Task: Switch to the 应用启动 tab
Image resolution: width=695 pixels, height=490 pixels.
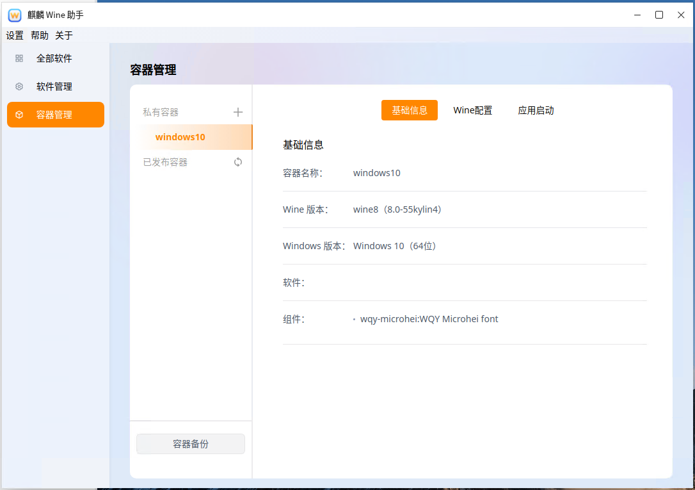Action: [536, 110]
